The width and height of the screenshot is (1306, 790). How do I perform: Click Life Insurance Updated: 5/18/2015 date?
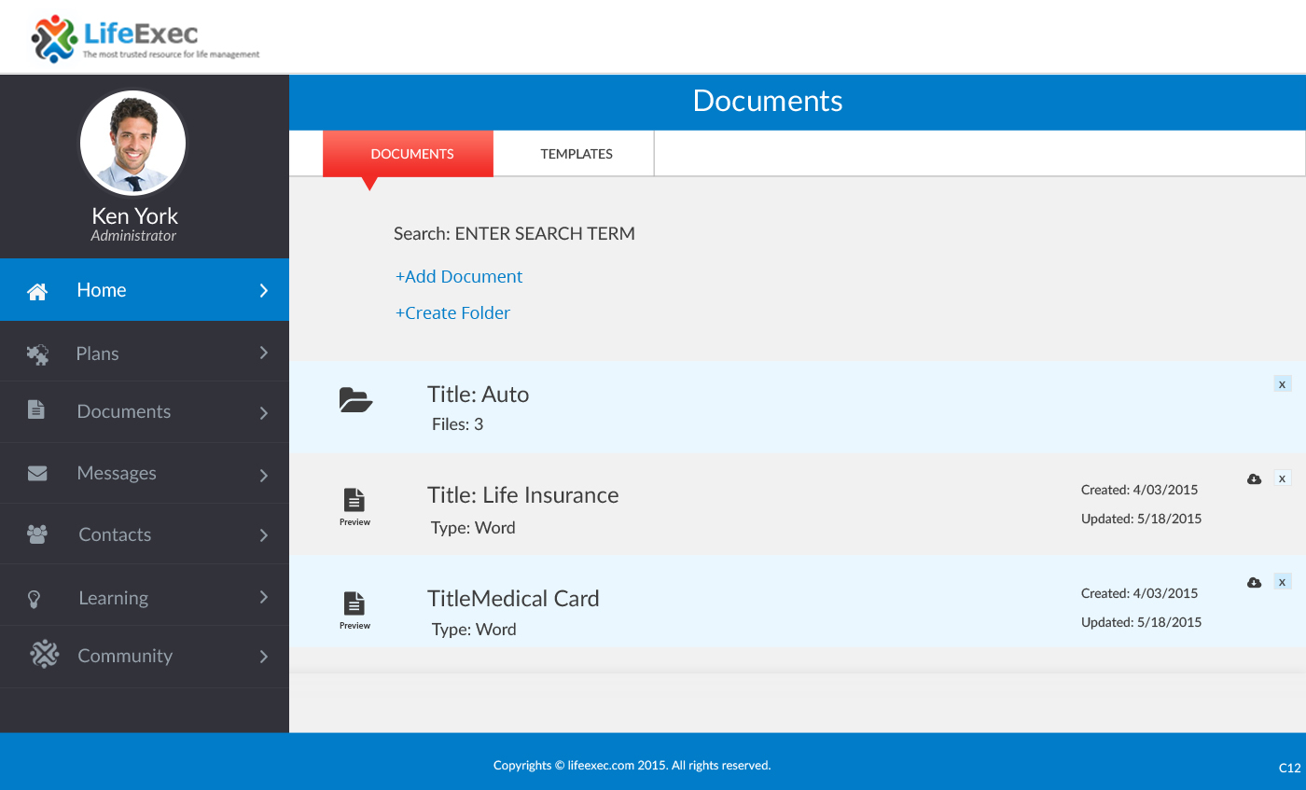[x=1142, y=519]
